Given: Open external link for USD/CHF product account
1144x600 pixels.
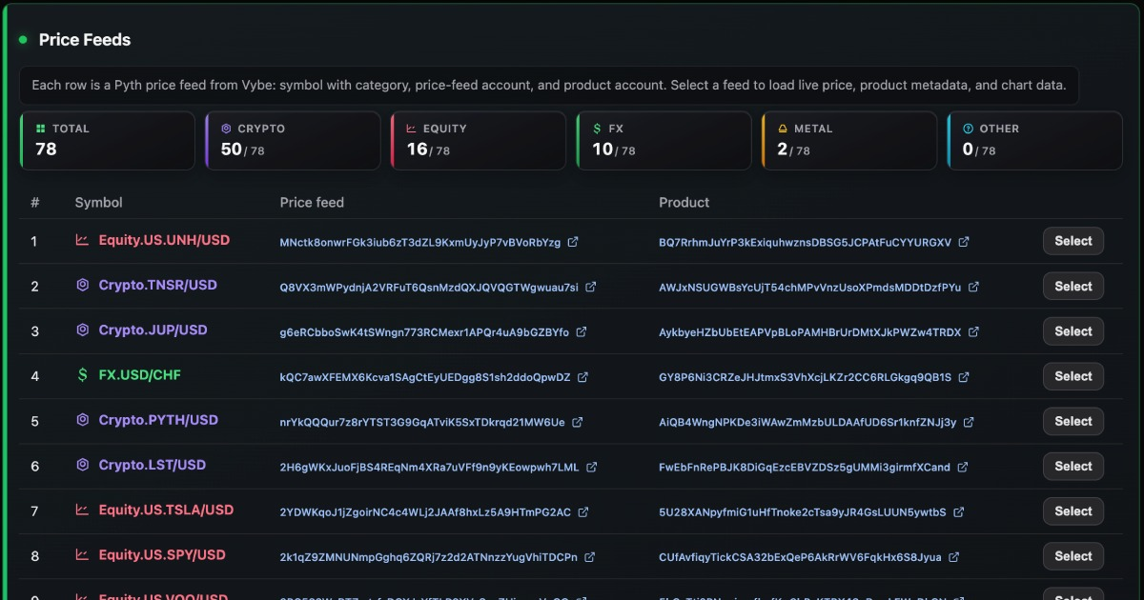Looking at the screenshot, I should point(964,377).
